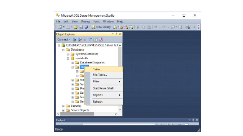
Task: Click the Save disk icon in toolbar
Action: pos(81,27)
